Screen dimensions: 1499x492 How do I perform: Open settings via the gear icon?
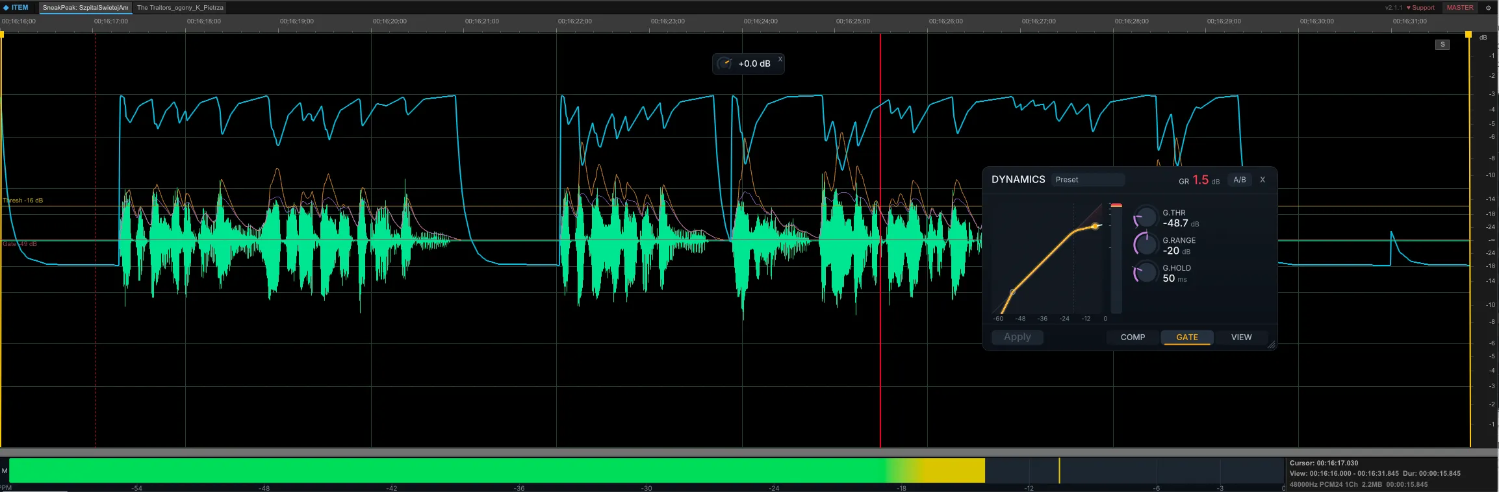[1488, 8]
